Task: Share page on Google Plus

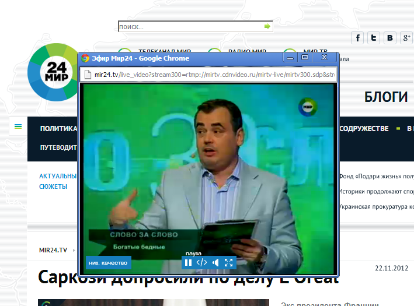Action: point(406,38)
